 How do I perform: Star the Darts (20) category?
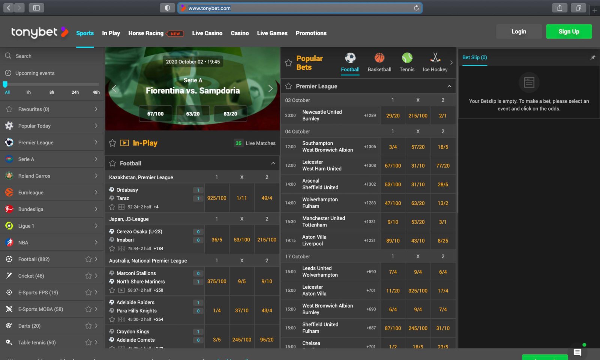(x=88, y=325)
